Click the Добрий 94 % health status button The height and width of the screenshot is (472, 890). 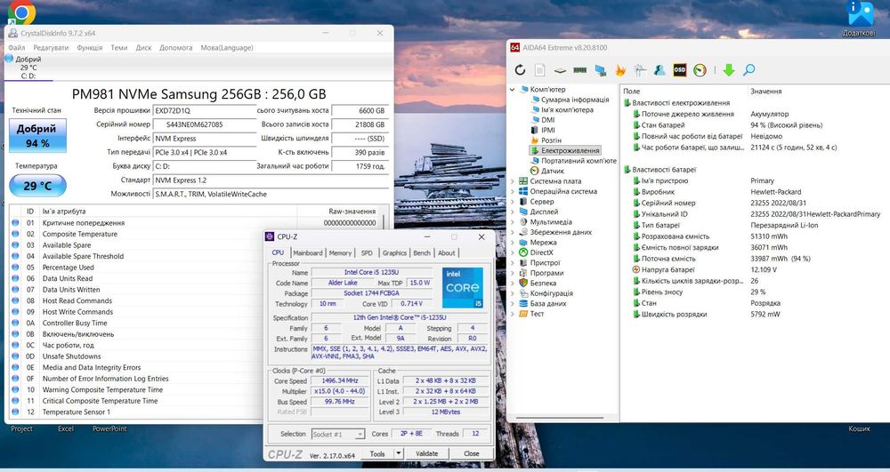(x=37, y=135)
